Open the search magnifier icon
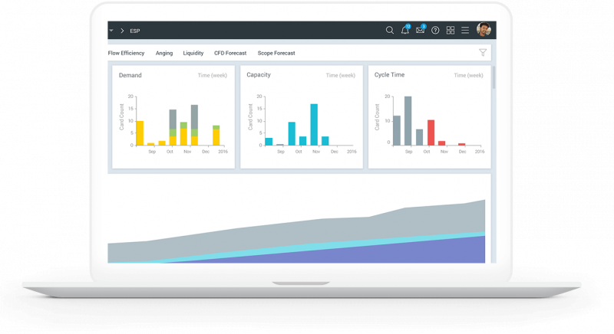The height and width of the screenshot is (334, 614). pyautogui.click(x=389, y=30)
